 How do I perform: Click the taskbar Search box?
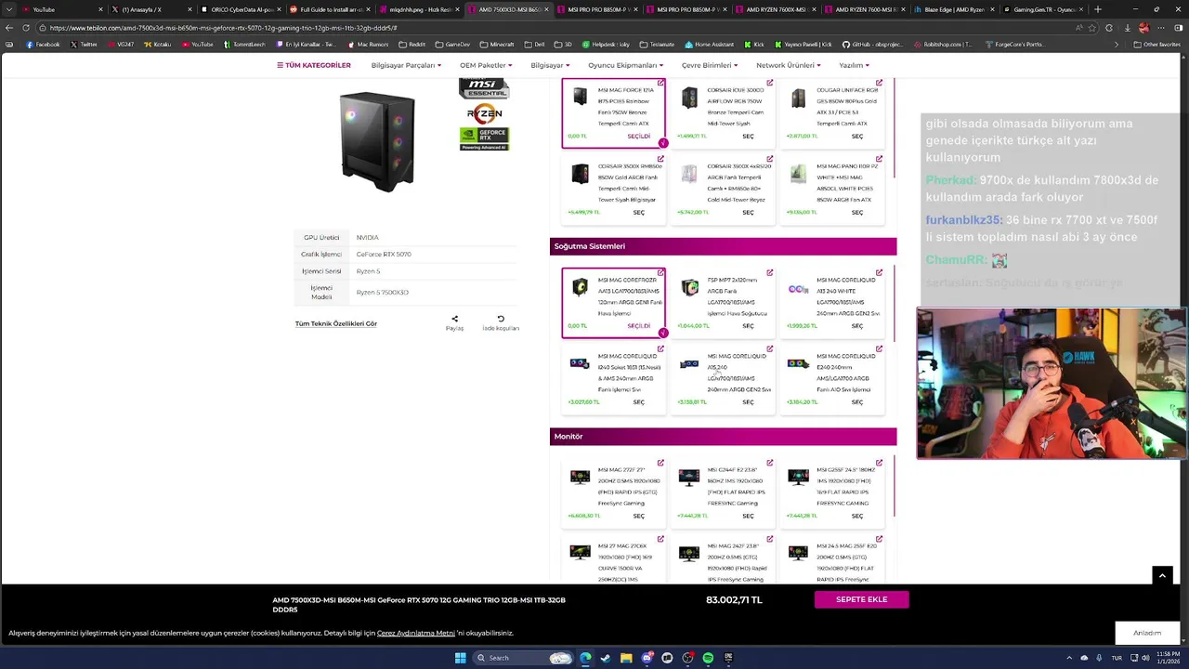coord(522,658)
